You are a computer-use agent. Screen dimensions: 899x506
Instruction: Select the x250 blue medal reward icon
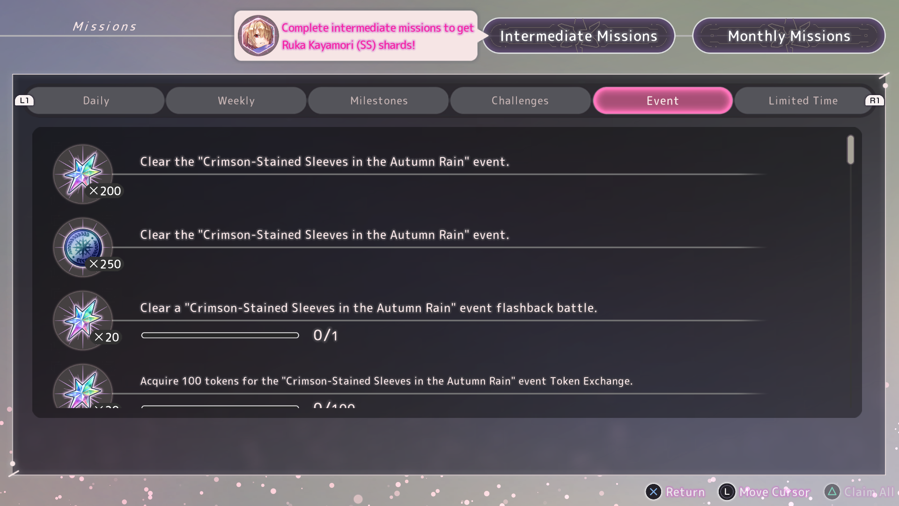click(83, 247)
